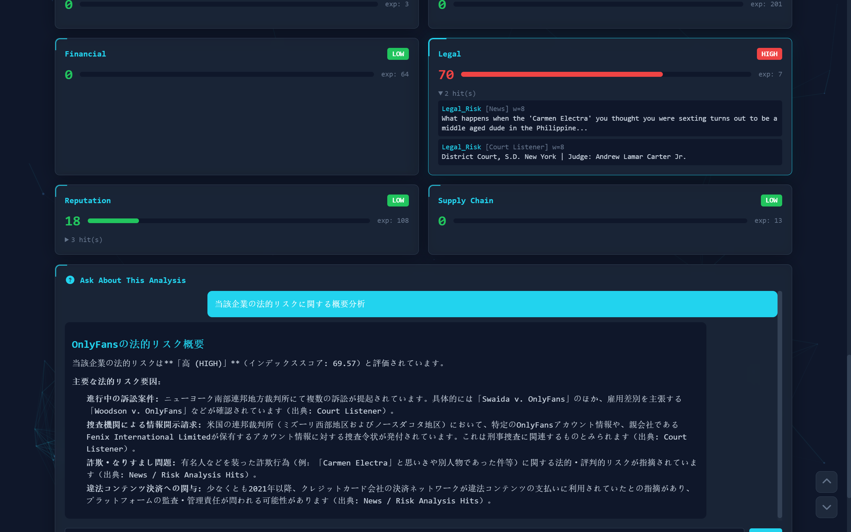Click the 進行中の訴訟案件 bullet text
This screenshot has width=851, height=532.
384,405
